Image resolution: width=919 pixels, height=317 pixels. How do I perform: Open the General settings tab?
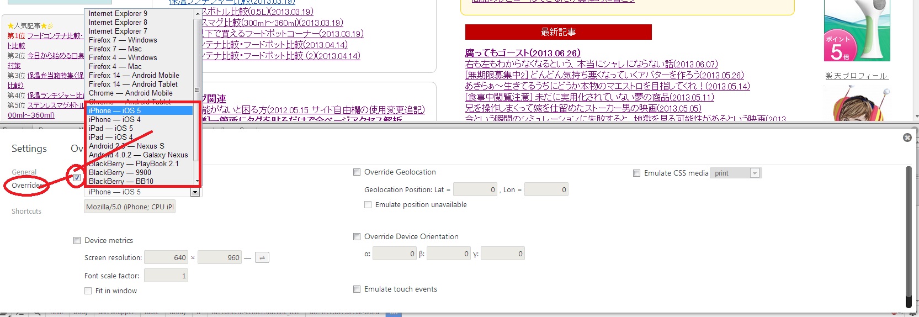pyautogui.click(x=24, y=172)
